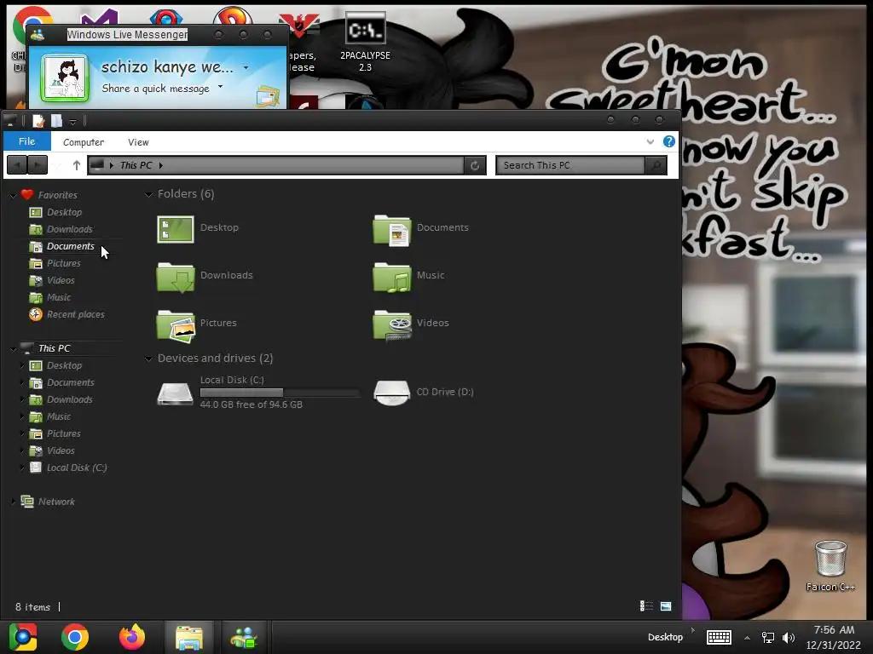Select Videos under Favorites
The height and width of the screenshot is (654, 873).
pyautogui.click(x=61, y=280)
